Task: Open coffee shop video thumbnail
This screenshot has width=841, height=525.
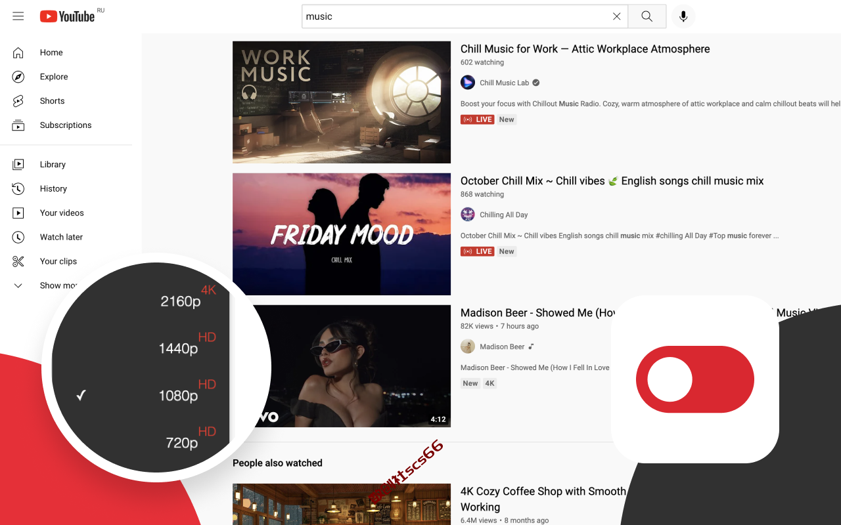Action: (x=342, y=505)
